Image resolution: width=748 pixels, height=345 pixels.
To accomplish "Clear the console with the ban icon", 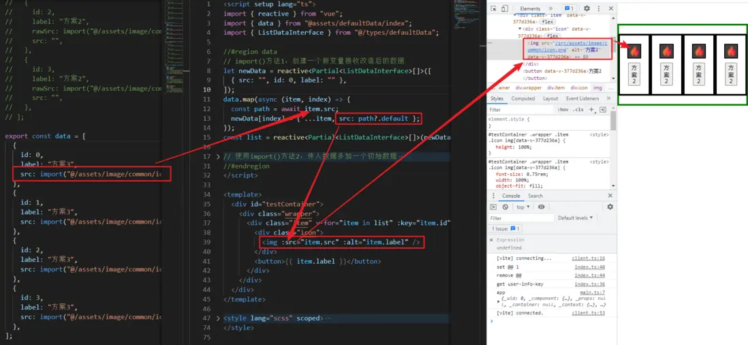I will point(505,207).
